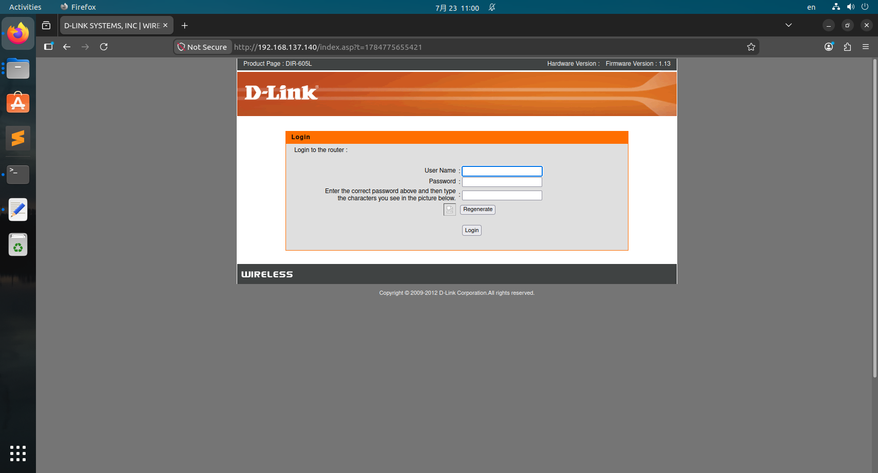Regenerate the captcha picture
878x473 pixels.
click(478, 210)
